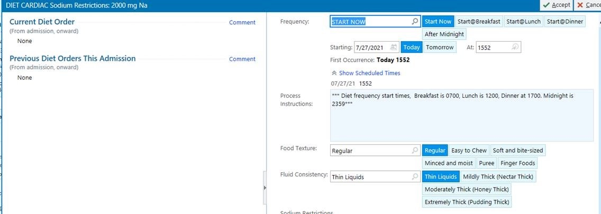Open the Food Texture combo box

point(370,151)
